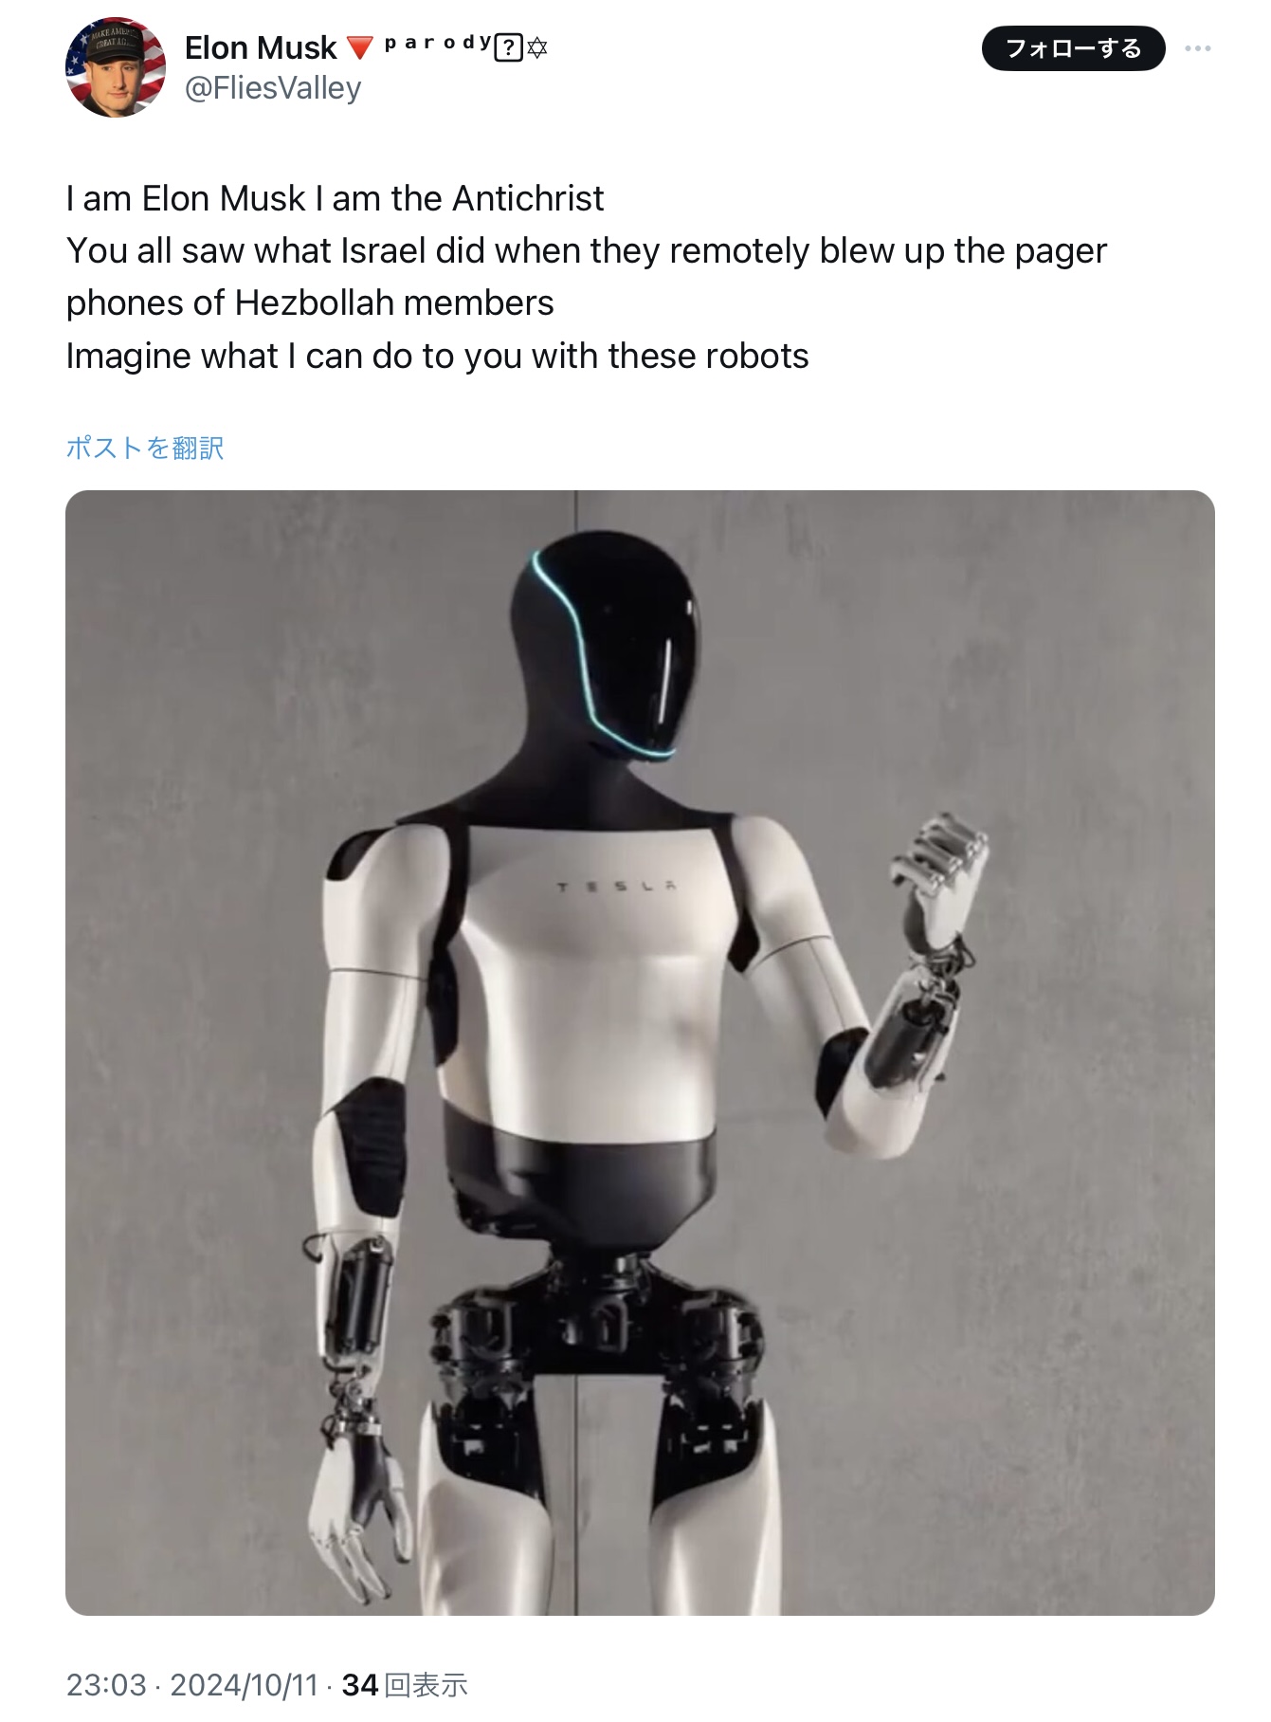The height and width of the screenshot is (1722, 1271).
Task: Click the line mentioning the Antichrist
Action: click(x=335, y=199)
